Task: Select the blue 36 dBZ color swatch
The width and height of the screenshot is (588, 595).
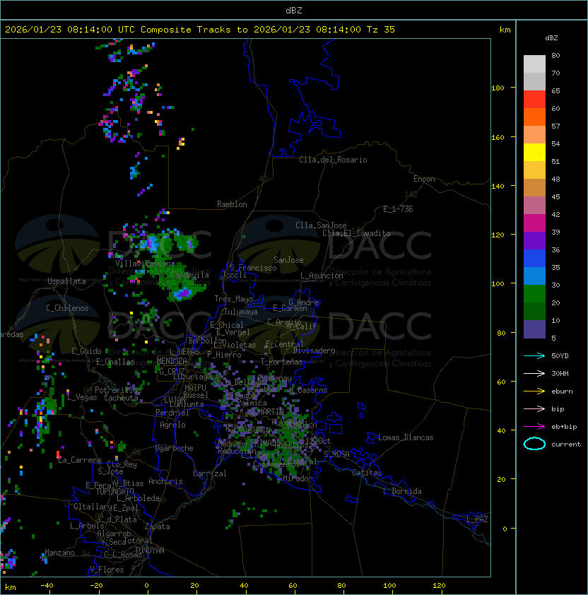Action: pyautogui.click(x=534, y=258)
